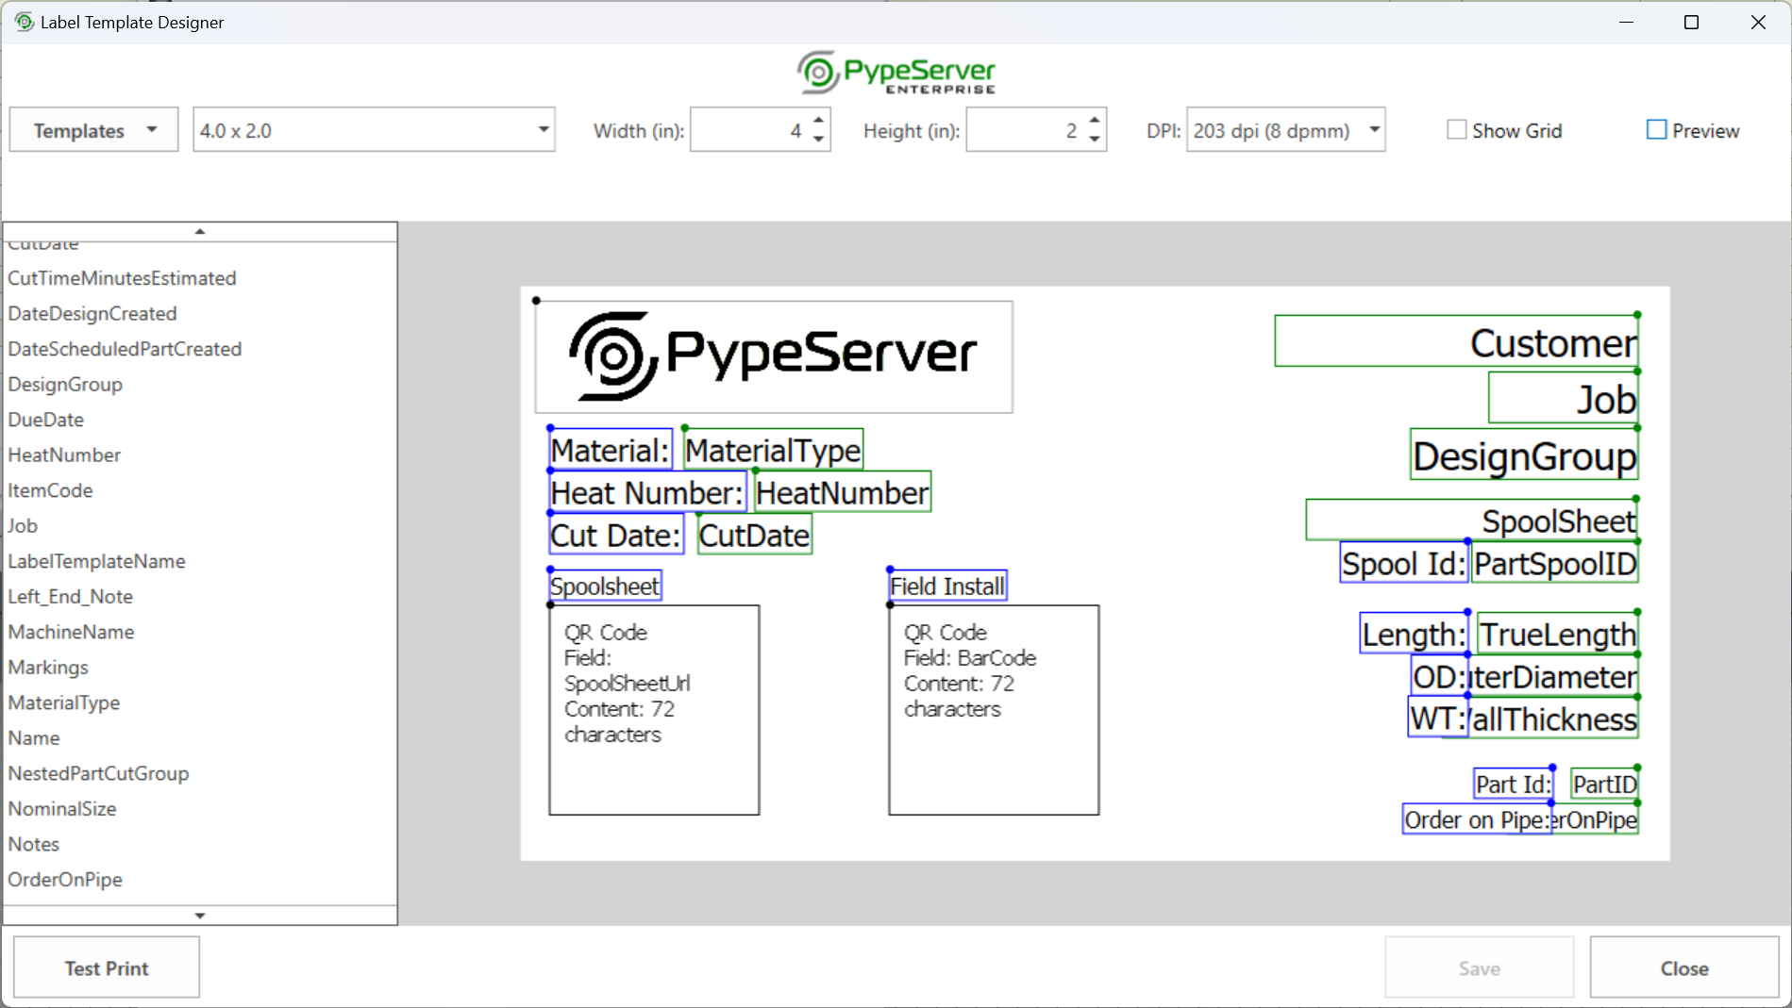Select NestedPartCutGroup in the field list

tap(99, 773)
